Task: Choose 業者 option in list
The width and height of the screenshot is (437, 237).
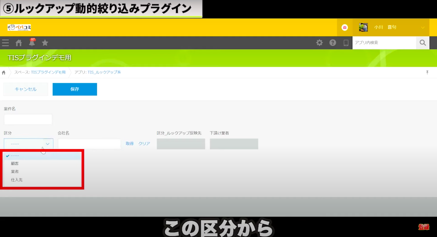Action: pyautogui.click(x=15, y=172)
